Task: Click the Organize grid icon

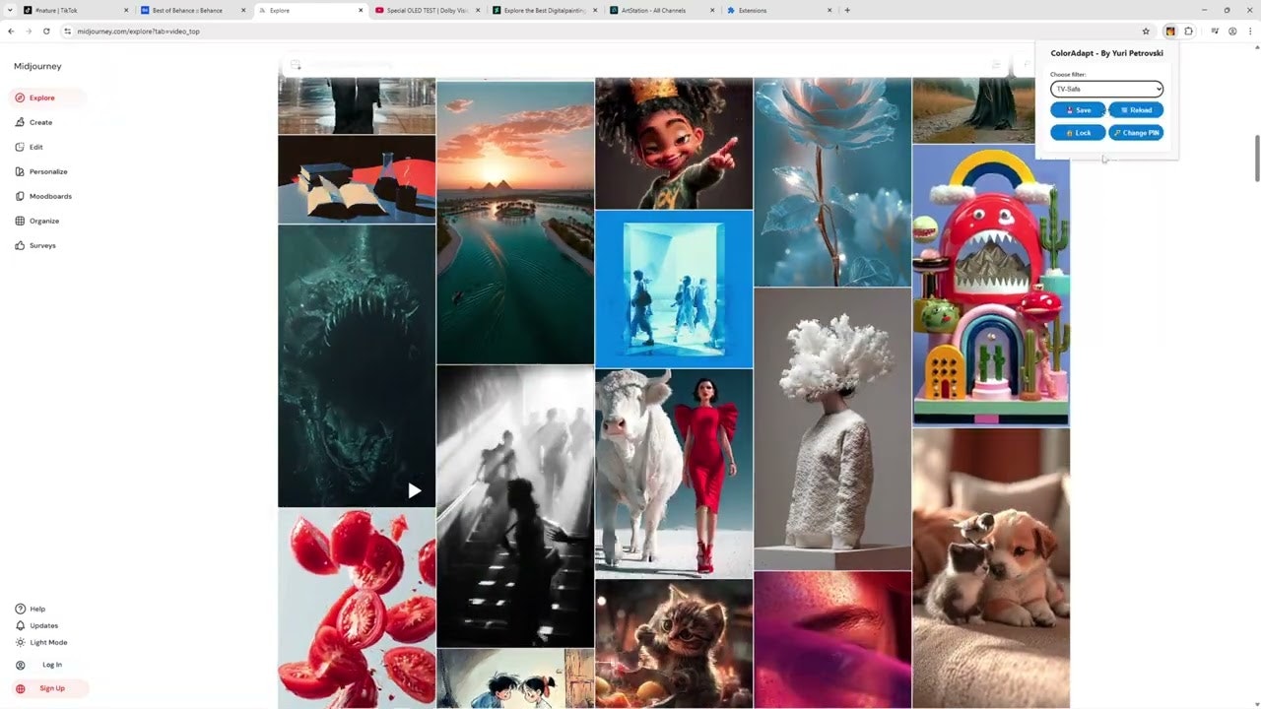Action: click(x=21, y=221)
